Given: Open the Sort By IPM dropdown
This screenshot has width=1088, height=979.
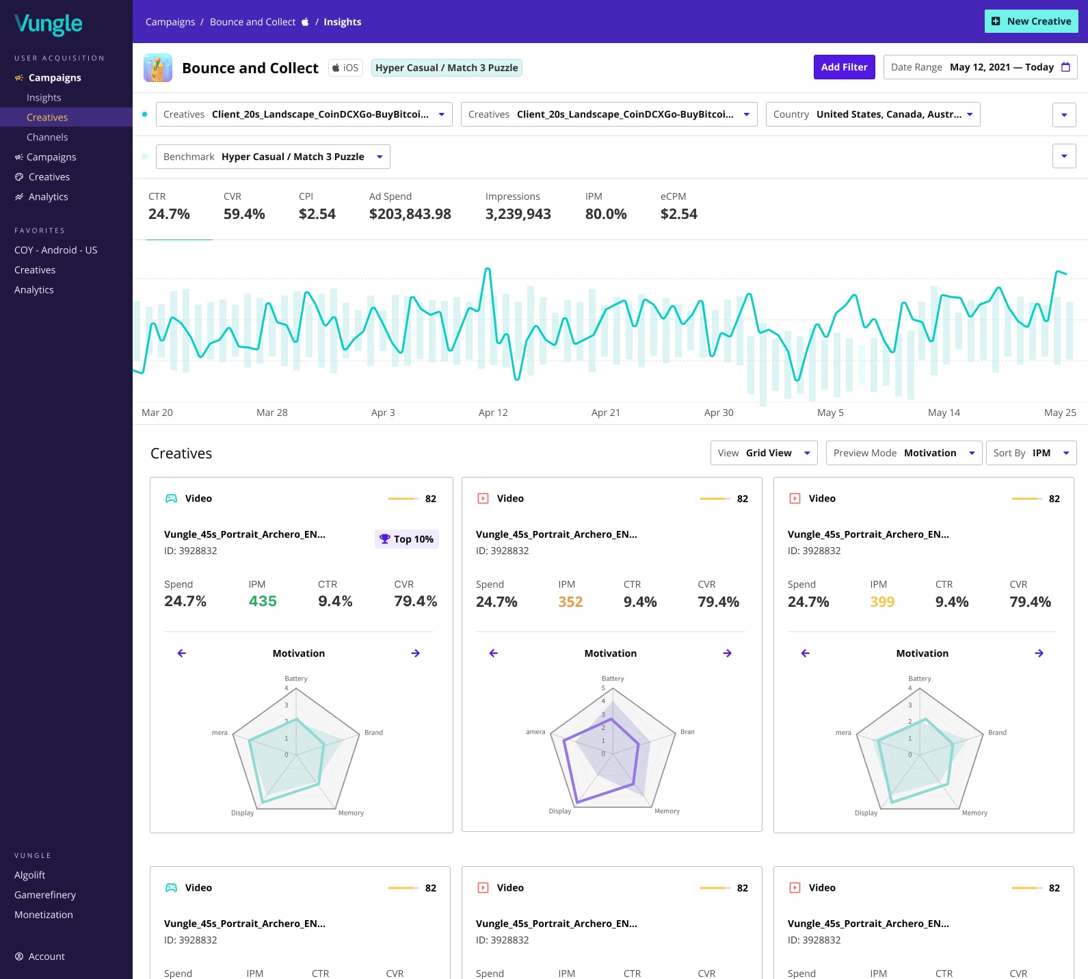Looking at the screenshot, I should pos(1031,453).
